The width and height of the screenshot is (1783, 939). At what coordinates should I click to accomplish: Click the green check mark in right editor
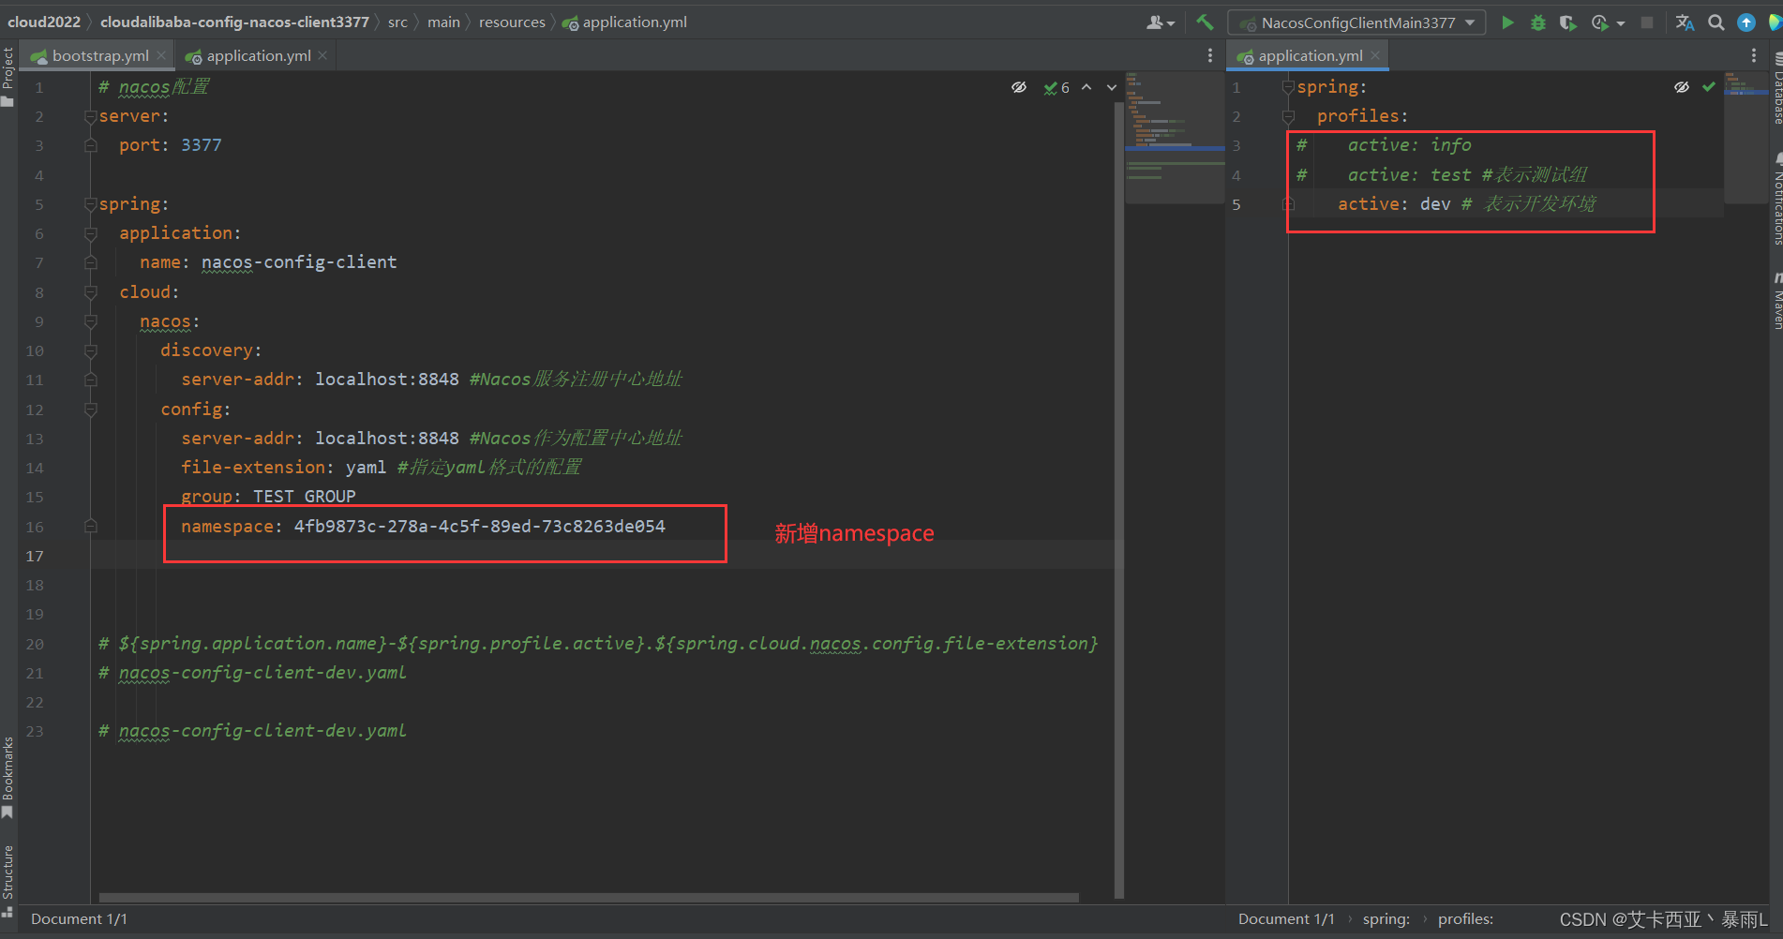tap(1709, 86)
